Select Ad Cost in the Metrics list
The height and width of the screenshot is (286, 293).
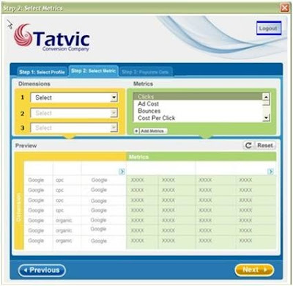coord(198,103)
